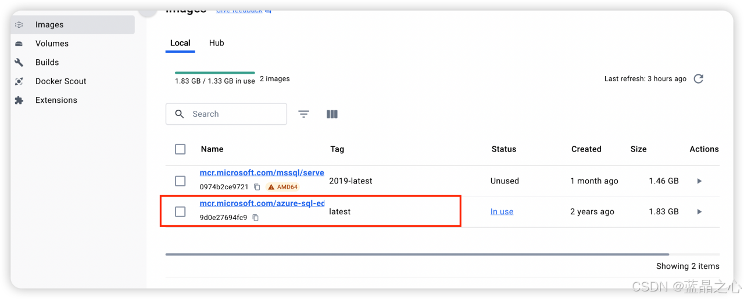Tick the mssql server image checkbox
This screenshot has height=299, width=744.
(x=180, y=181)
